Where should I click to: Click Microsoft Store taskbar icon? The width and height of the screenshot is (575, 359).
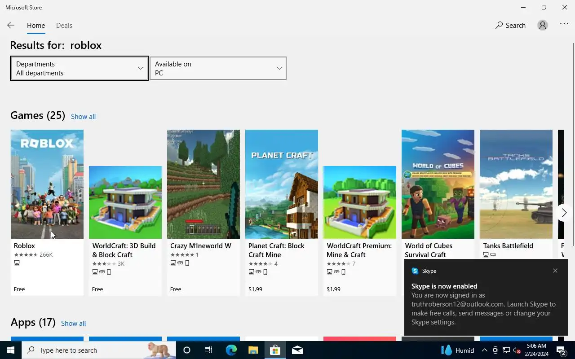coord(275,350)
